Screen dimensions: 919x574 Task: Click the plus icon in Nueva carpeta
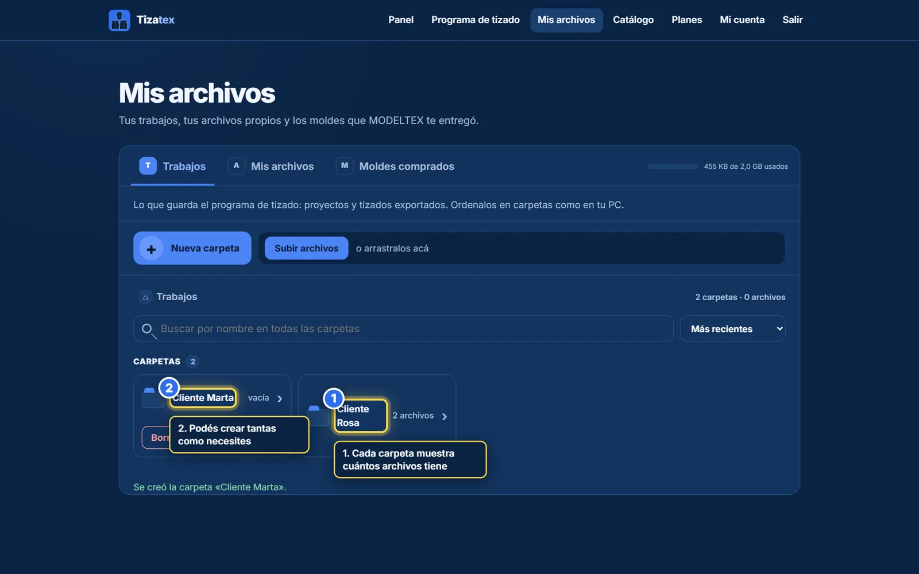(x=151, y=249)
